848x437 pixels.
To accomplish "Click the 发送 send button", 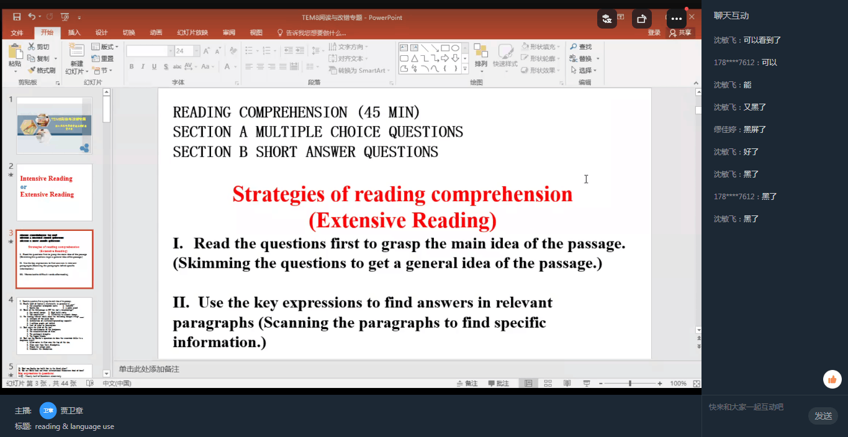I will coord(823,416).
